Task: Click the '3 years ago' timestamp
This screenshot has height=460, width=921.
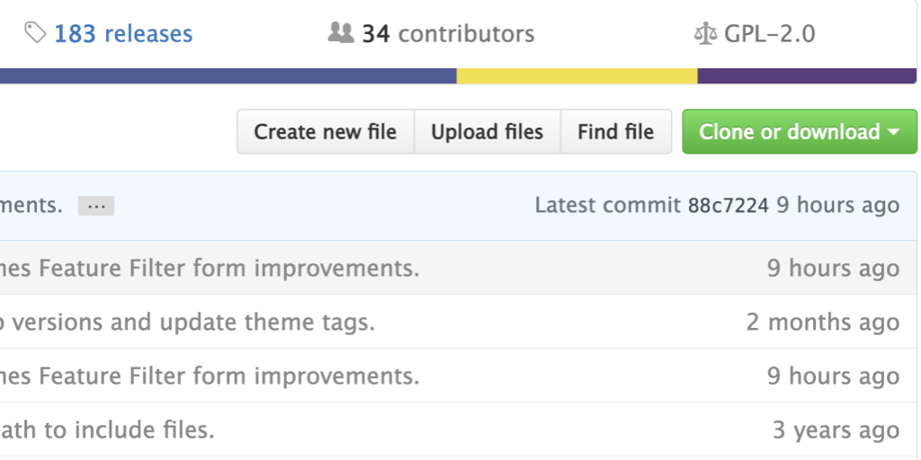Action: coord(836,429)
